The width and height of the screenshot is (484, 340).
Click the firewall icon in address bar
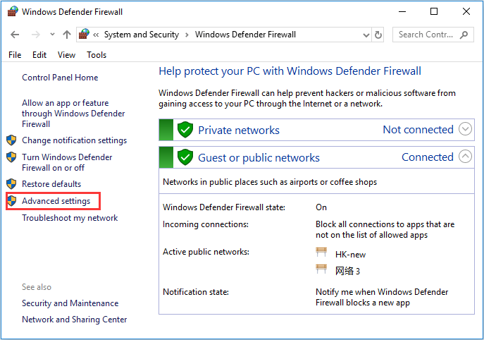point(84,34)
